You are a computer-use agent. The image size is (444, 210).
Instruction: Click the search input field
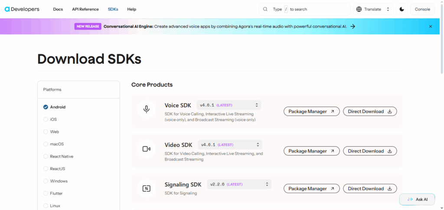pos(305,10)
